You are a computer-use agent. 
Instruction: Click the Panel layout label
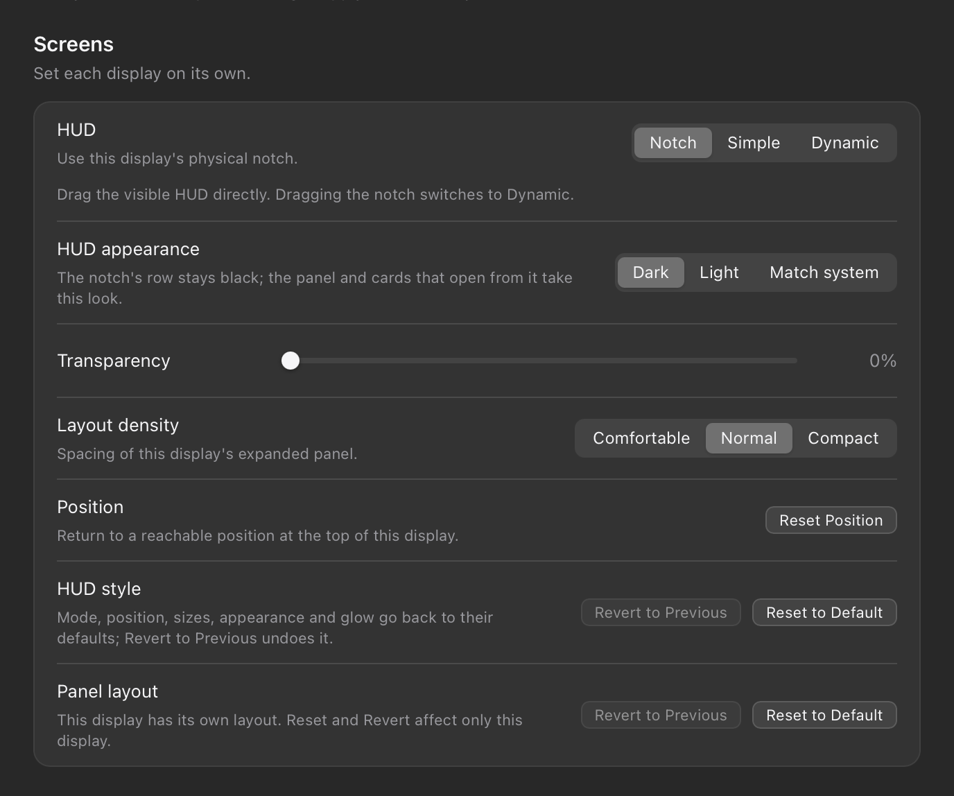point(107,691)
